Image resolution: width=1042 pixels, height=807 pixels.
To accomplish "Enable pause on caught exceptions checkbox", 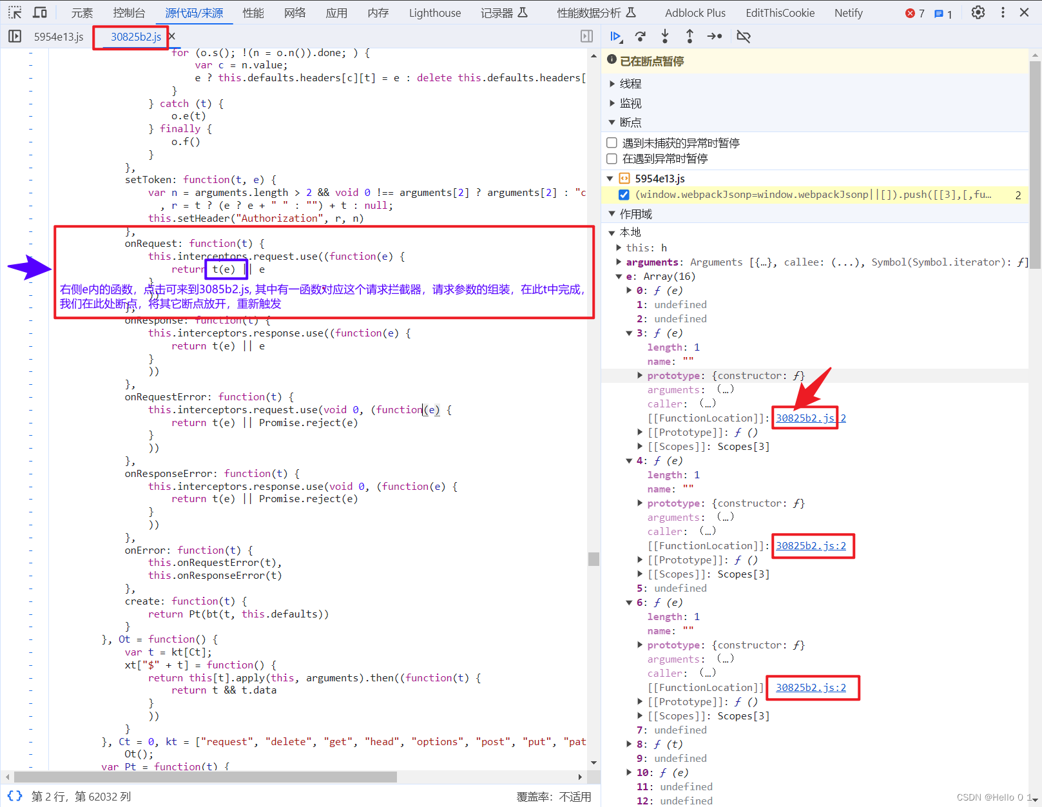I will pos(611,158).
